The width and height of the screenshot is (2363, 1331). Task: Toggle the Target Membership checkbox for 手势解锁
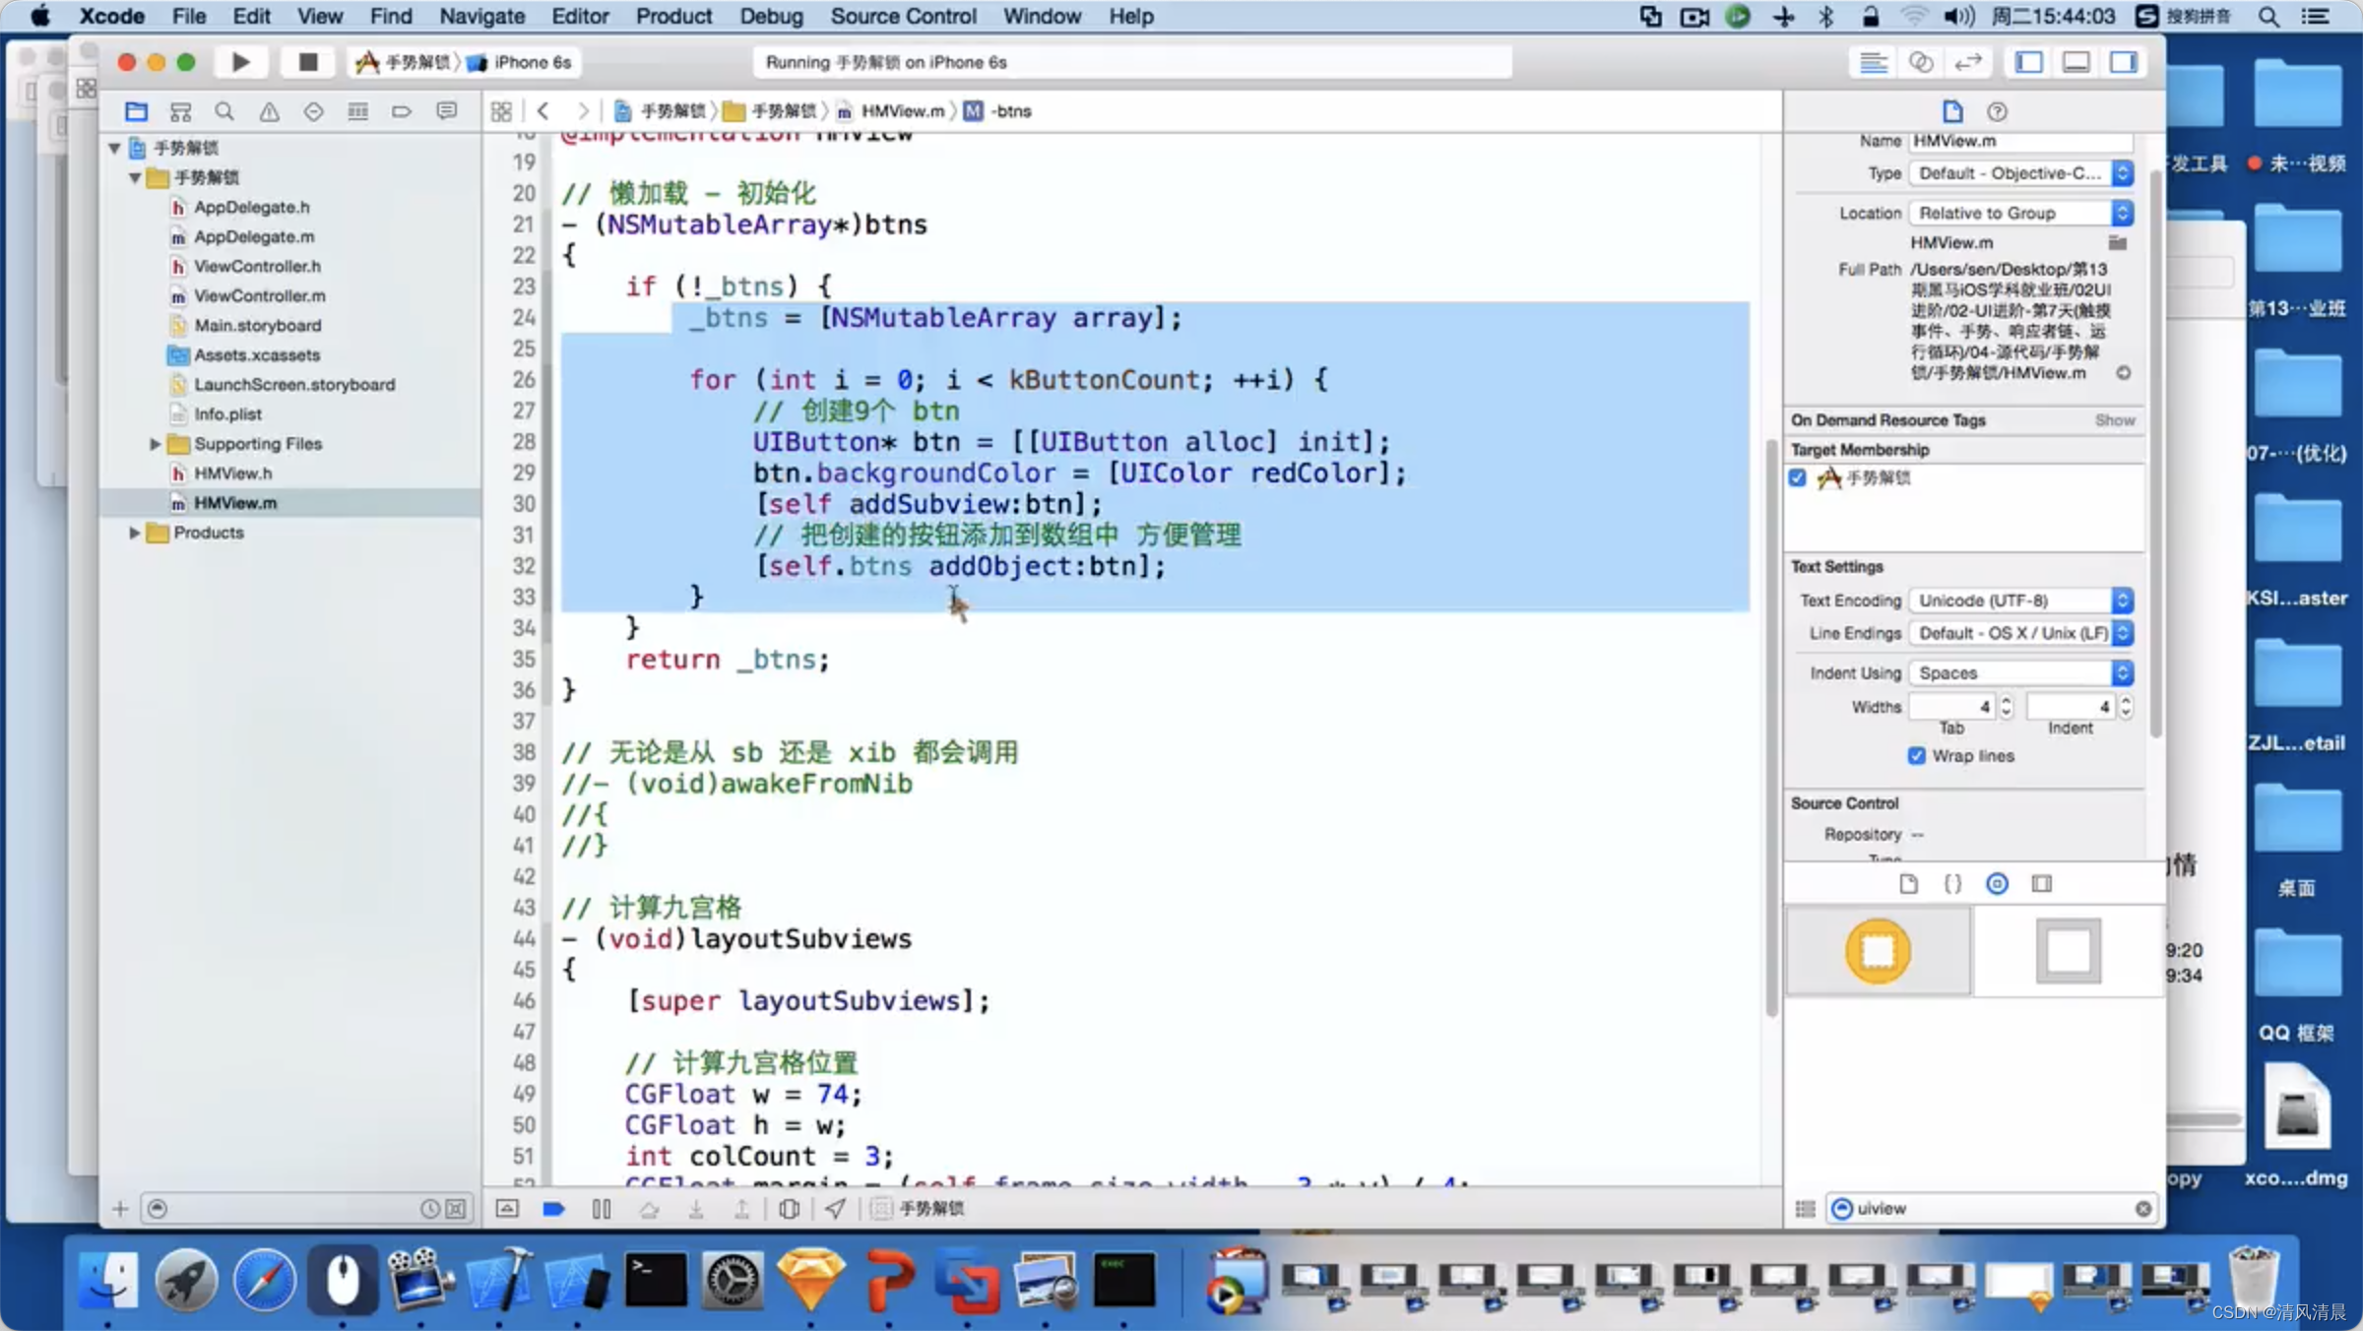(1798, 477)
